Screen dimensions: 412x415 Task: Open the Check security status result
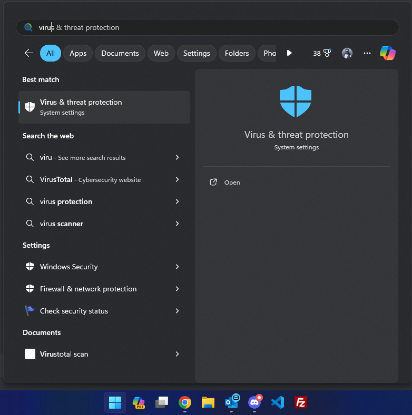click(x=104, y=311)
